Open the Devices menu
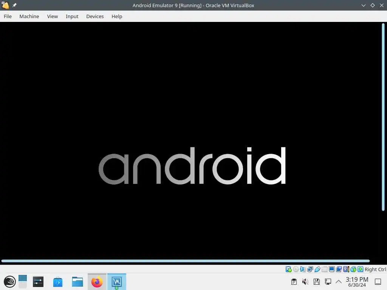This screenshot has width=387, height=290. (x=95, y=16)
